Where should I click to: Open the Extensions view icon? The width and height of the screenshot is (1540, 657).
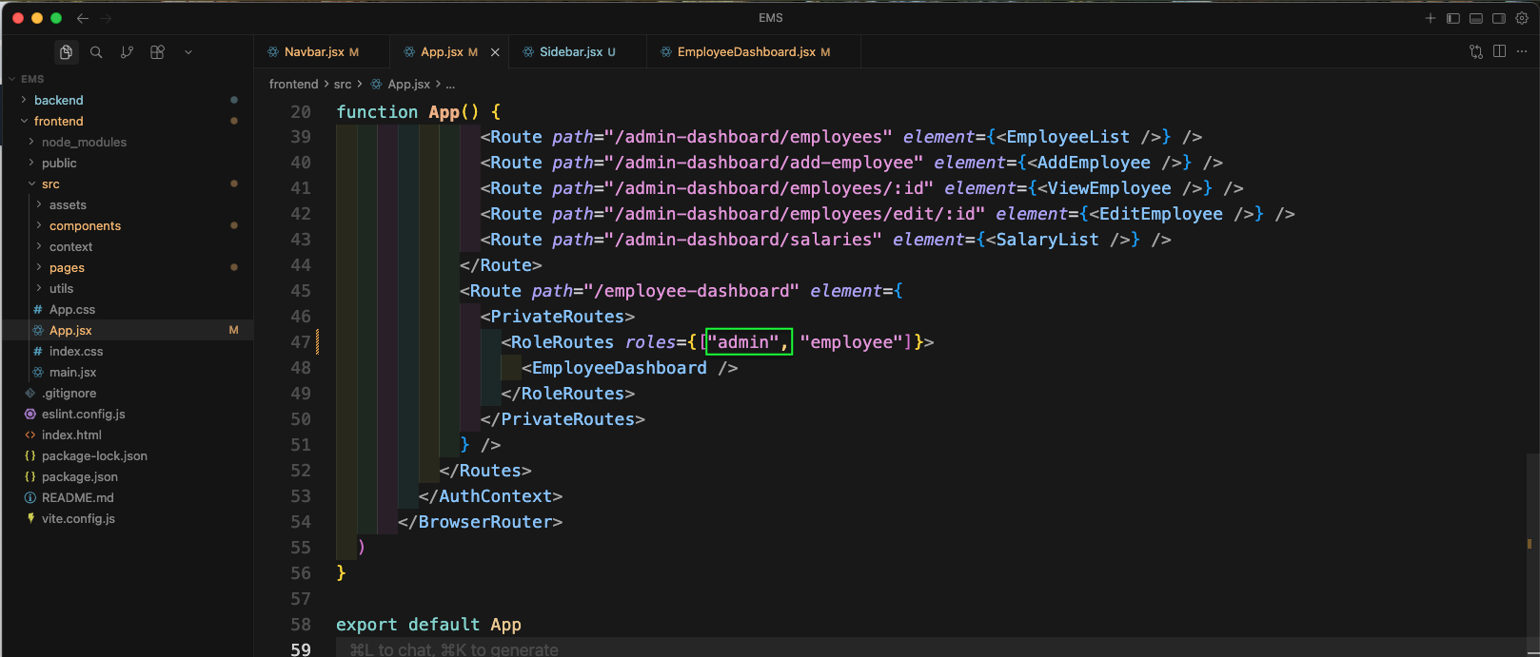pyautogui.click(x=157, y=52)
